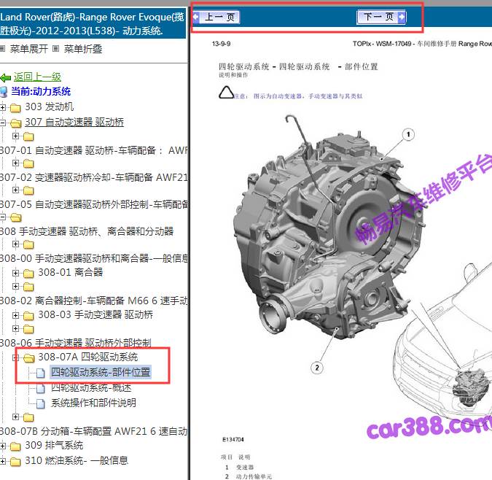Expand the 308-01 离合器 node
Image resolution: width=492 pixels, height=480 pixels.
click(15, 273)
